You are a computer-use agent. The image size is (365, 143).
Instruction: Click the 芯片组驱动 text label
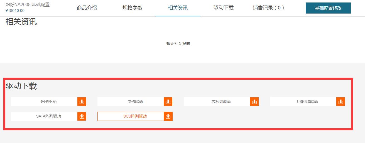pyautogui.click(x=221, y=102)
